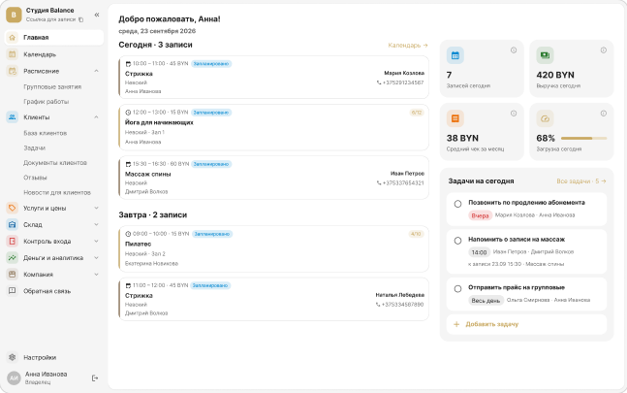Copy booking link icon under Студия Balance
This screenshot has width=627, height=393.
point(80,19)
